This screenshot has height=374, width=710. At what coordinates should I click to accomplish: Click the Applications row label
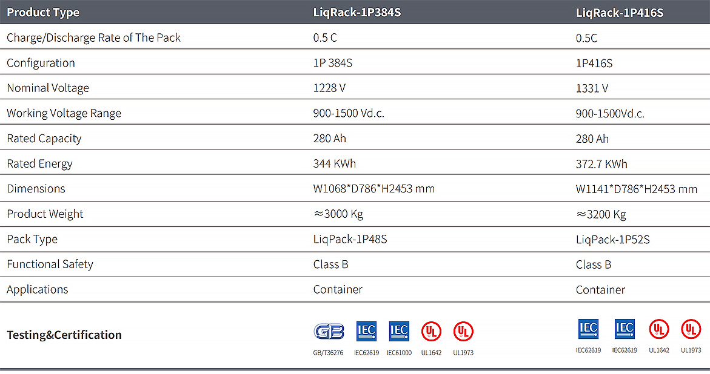tap(37, 289)
